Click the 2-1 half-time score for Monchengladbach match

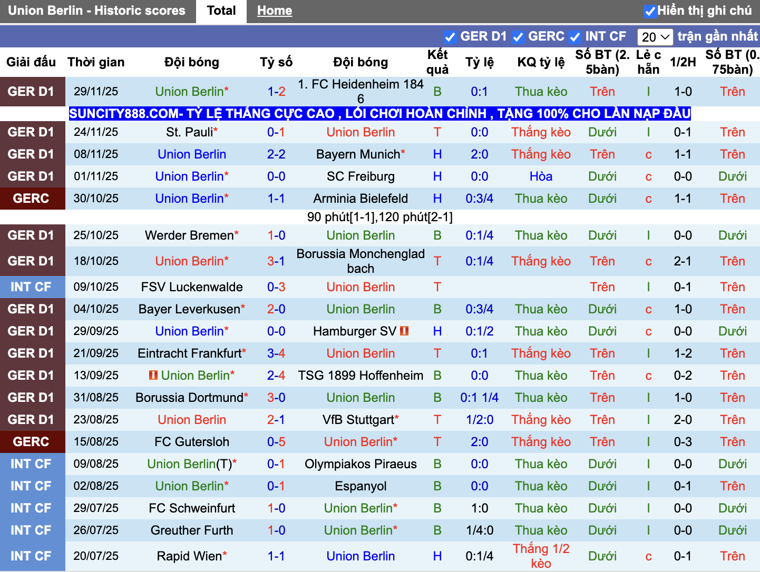click(683, 261)
